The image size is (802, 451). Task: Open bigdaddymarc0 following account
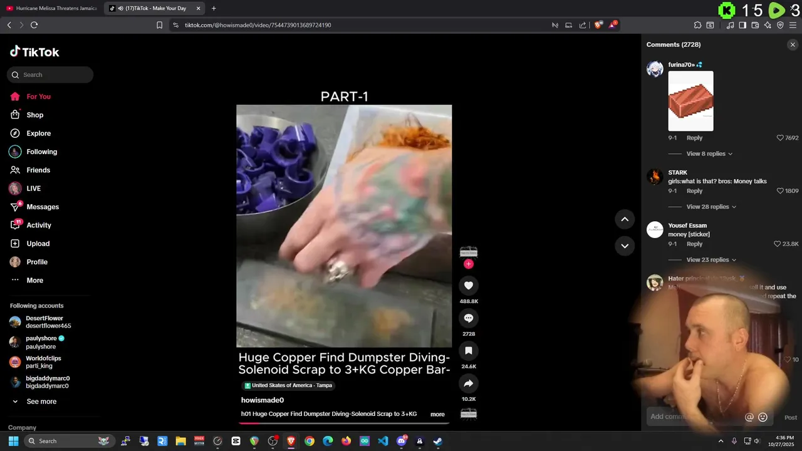[x=48, y=382]
